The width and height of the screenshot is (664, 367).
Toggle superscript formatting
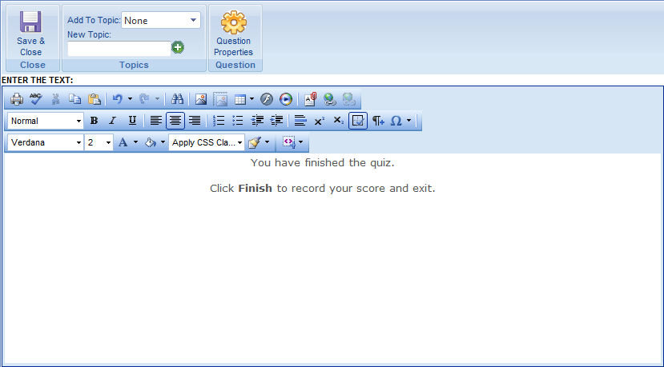pyautogui.click(x=320, y=121)
